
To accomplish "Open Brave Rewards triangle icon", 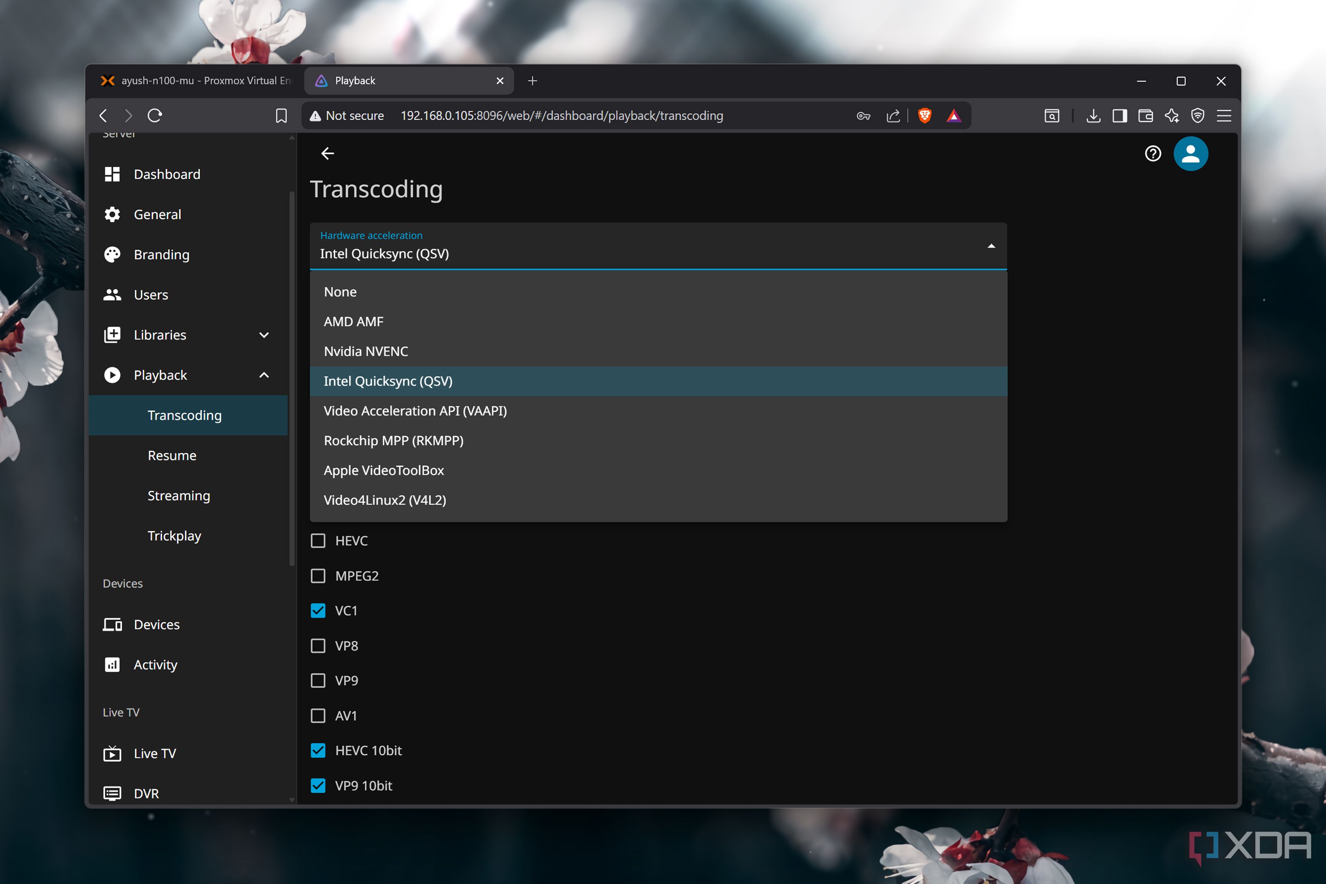I will 954,116.
